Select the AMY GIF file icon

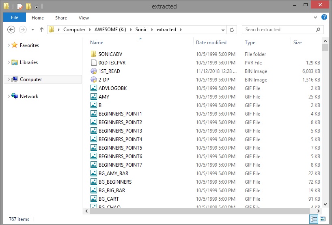94,96
